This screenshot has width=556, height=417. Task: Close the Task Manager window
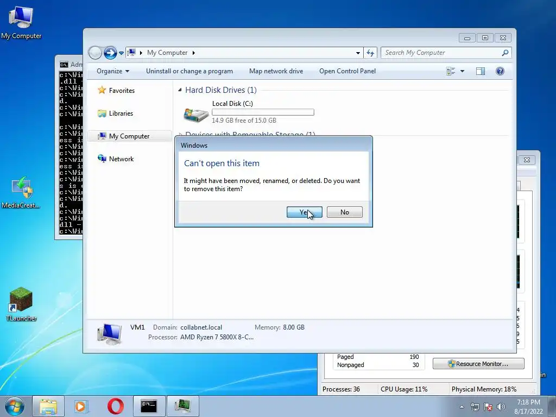pyautogui.click(x=527, y=160)
